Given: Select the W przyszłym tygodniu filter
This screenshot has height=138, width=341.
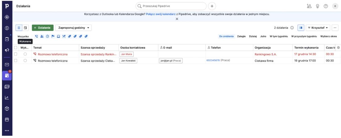Looking at the screenshot, I should (304, 36).
